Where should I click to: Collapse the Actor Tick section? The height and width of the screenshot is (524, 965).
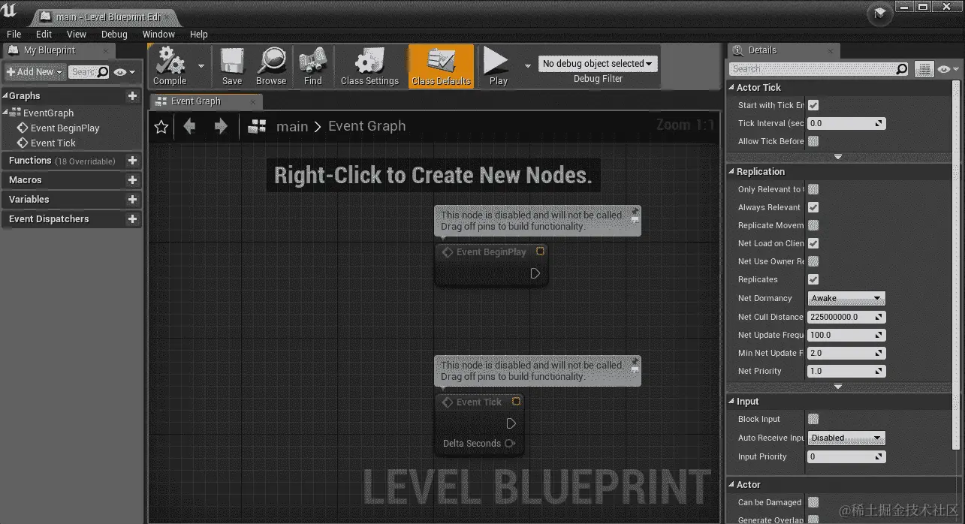click(x=732, y=88)
